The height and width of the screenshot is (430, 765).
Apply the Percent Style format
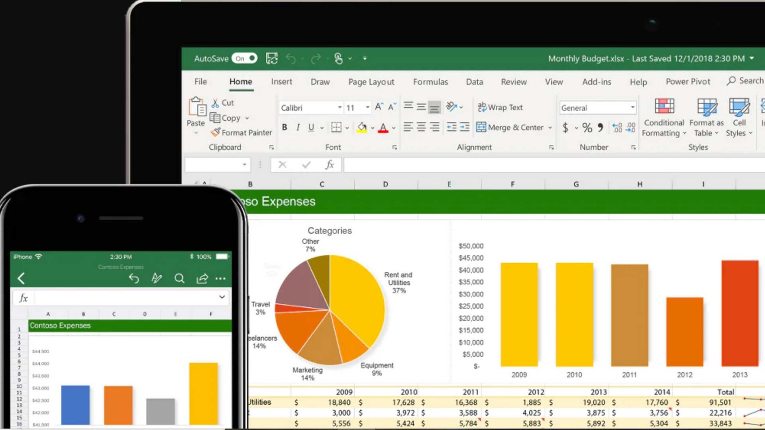click(x=587, y=128)
